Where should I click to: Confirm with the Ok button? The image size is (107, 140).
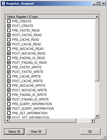click(90, 132)
